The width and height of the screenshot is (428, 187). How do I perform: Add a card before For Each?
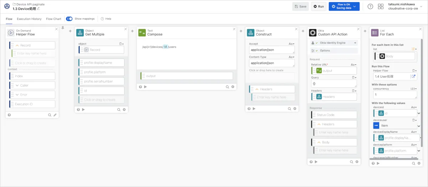point(365,31)
